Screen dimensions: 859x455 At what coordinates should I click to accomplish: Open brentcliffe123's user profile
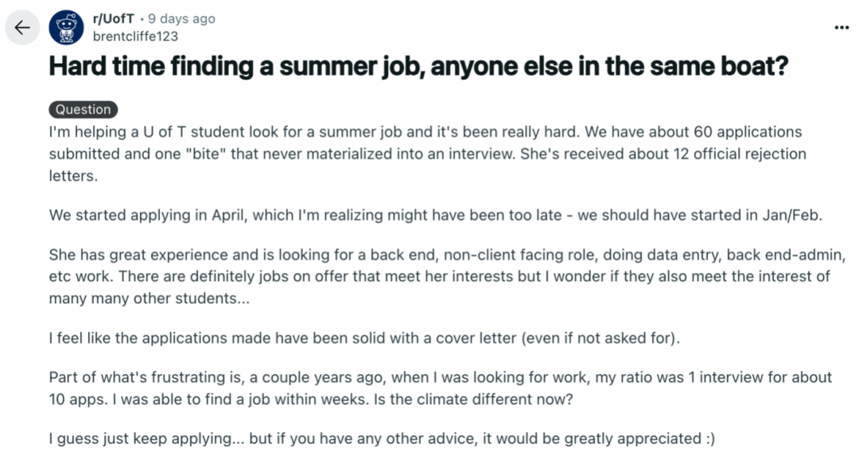135,37
